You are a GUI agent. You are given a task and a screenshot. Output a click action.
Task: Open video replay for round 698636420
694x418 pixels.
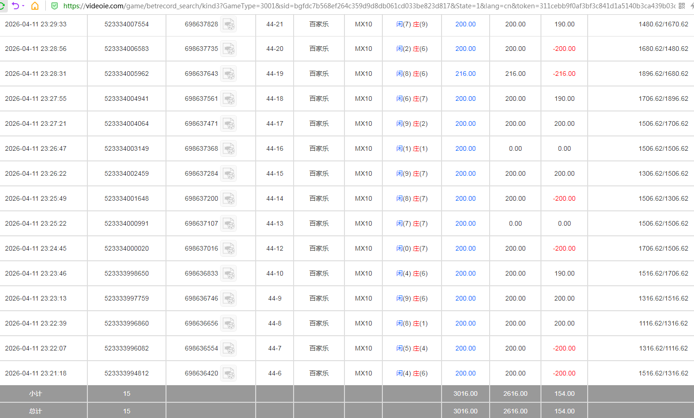point(228,374)
